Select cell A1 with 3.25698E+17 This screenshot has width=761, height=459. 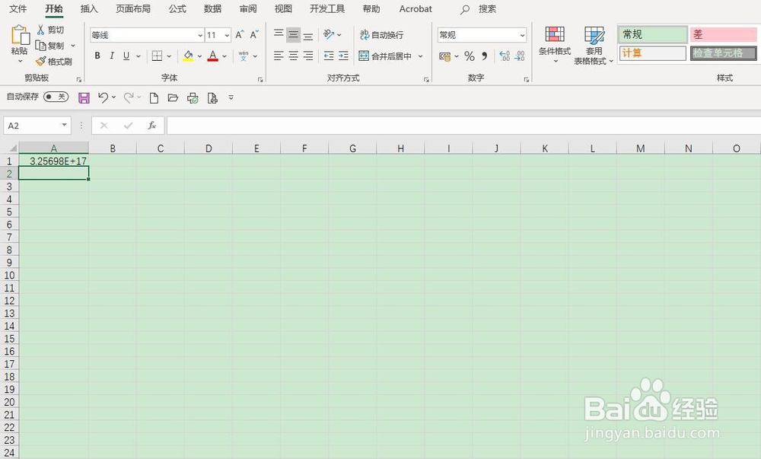click(53, 161)
